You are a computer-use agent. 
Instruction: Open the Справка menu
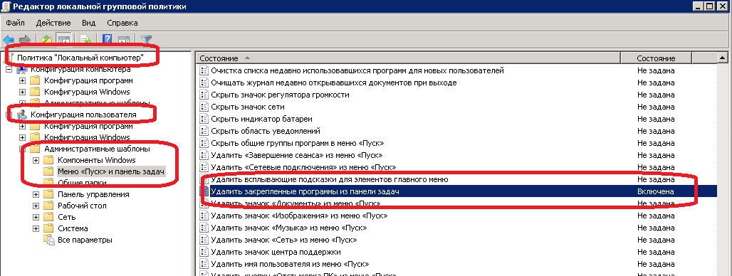122,23
